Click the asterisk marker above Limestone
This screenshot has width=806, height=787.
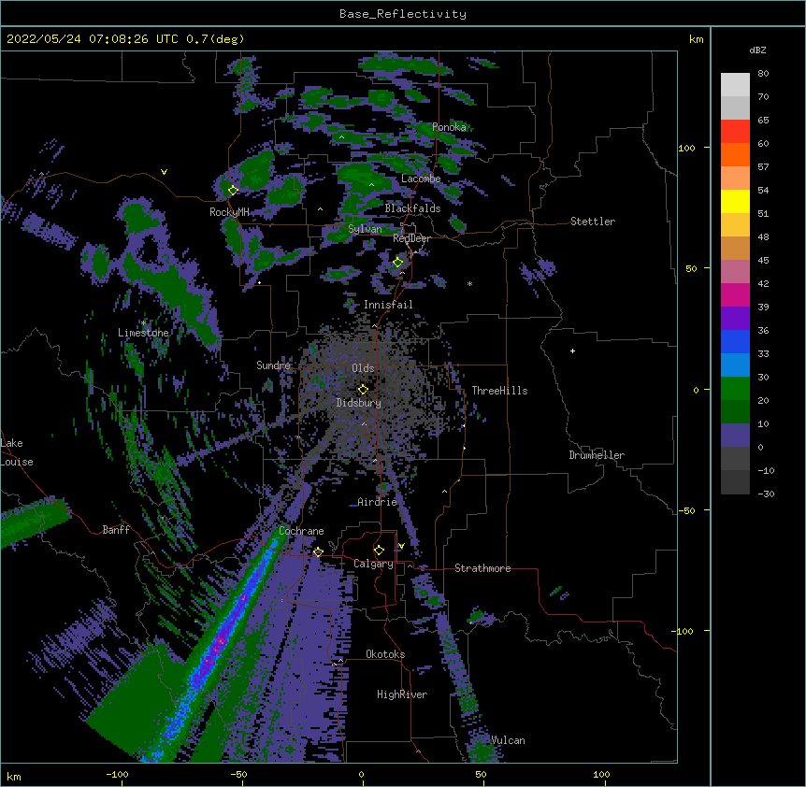tap(144, 322)
